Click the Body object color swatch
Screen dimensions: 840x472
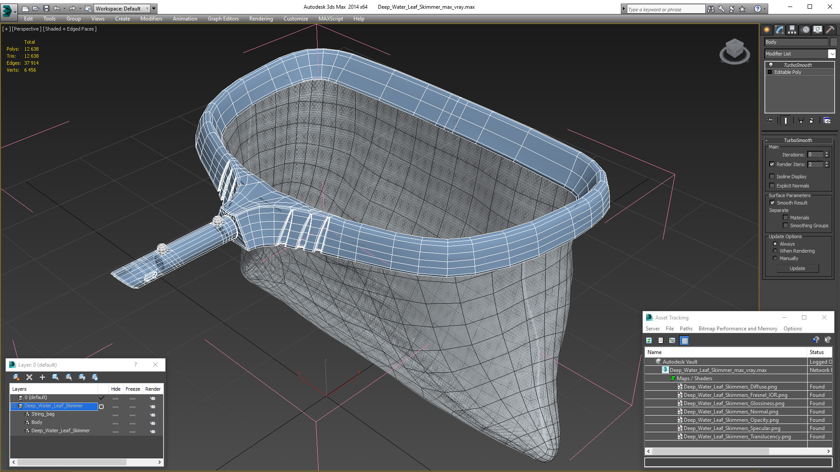(x=833, y=42)
